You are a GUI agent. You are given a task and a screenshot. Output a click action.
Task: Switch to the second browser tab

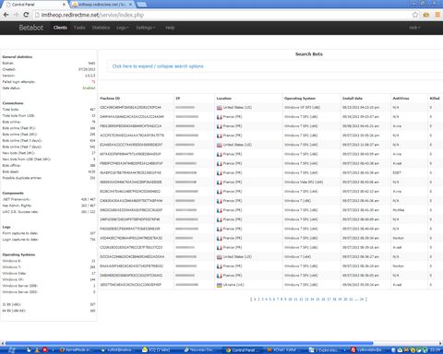coord(102,5)
